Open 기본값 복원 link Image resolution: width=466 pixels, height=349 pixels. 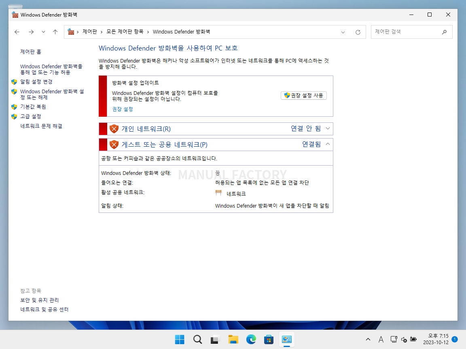pos(33,107)
